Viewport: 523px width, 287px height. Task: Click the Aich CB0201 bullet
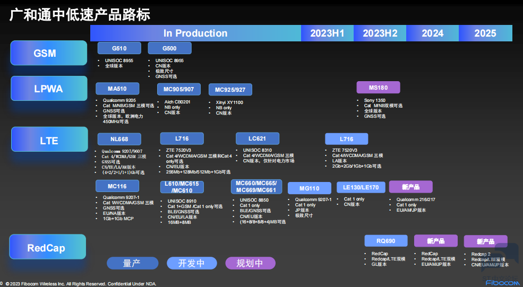tap(177, 102)
